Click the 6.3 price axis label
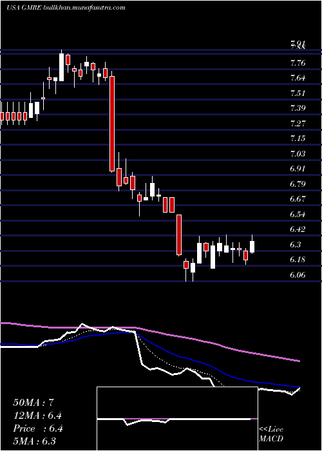This screenshot has height=451, width=322. (296, 244)
